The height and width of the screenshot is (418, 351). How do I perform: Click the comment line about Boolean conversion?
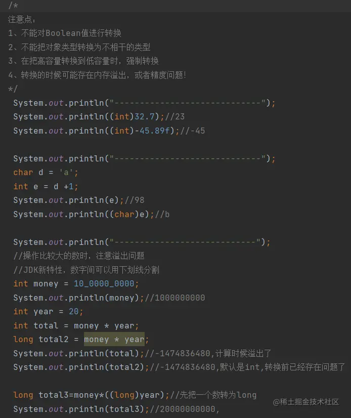[65, 33]
